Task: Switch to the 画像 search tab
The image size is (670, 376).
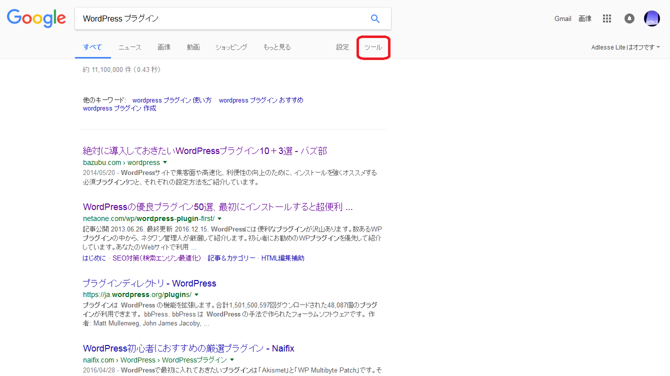Action: pos(164,47)
